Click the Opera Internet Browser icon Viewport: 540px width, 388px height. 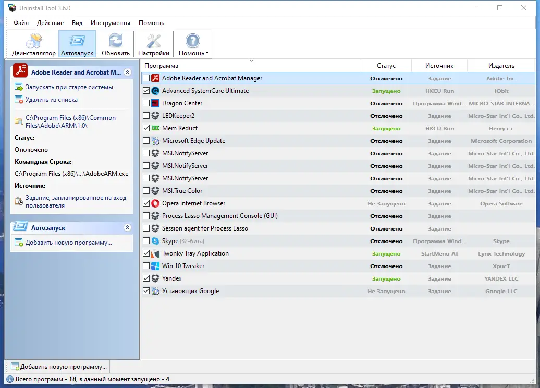[155, 203]
